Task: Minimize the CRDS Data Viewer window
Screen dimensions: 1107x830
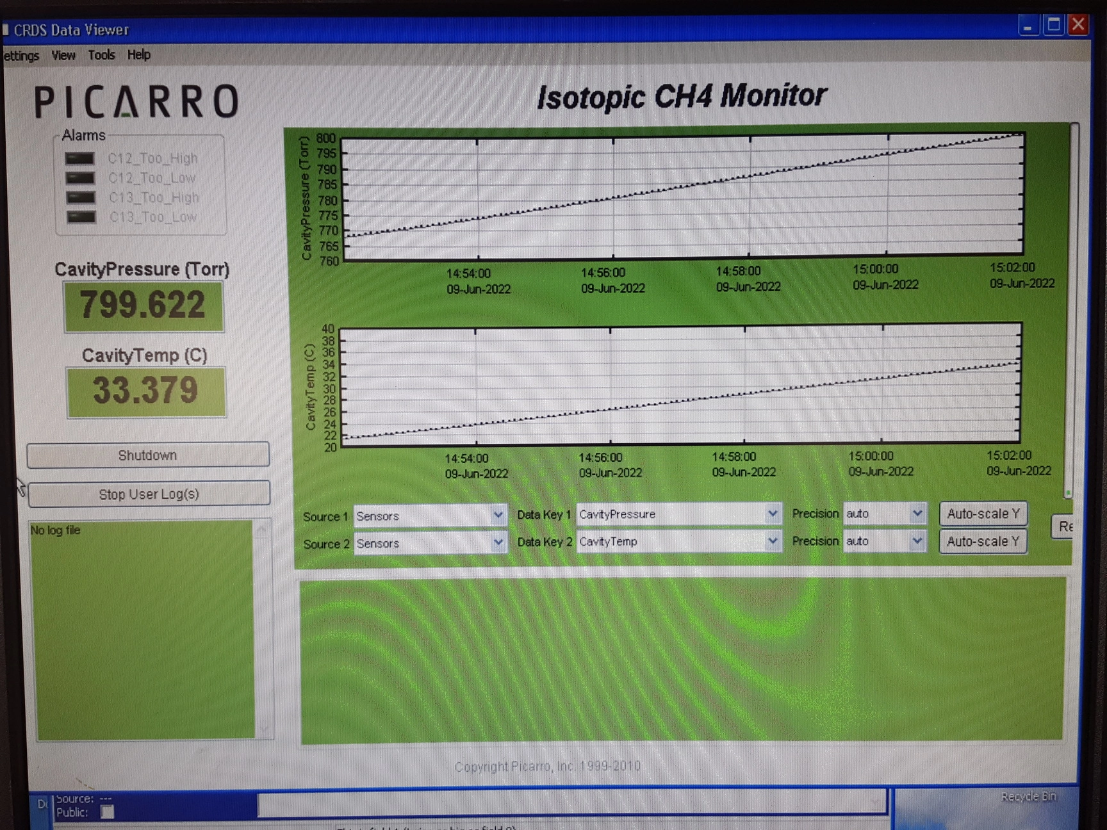Action: point(1028,26)
